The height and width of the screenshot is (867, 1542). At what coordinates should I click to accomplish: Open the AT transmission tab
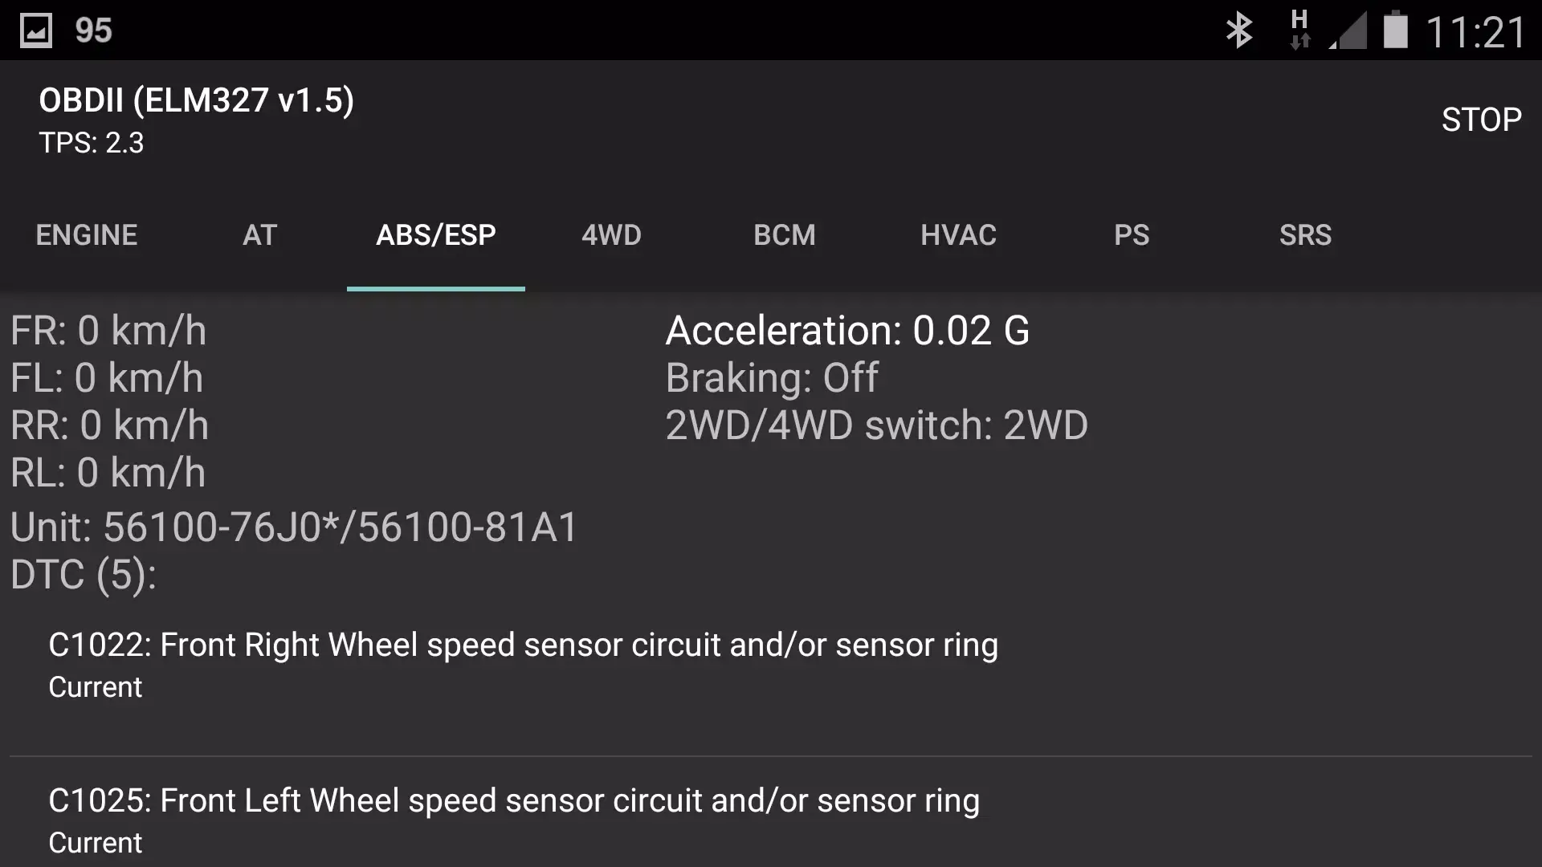(259, 234)
